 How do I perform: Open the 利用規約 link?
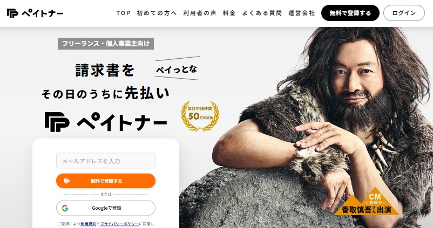(x=89, y=224)
